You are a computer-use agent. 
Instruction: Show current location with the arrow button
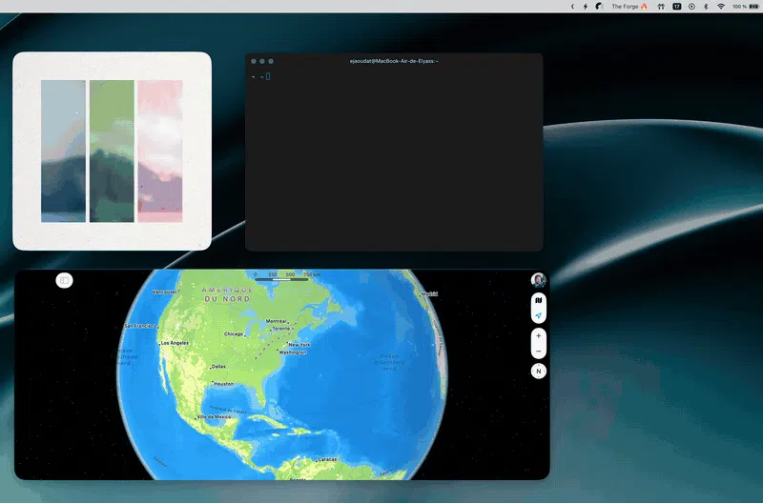(x=538, y=315)
